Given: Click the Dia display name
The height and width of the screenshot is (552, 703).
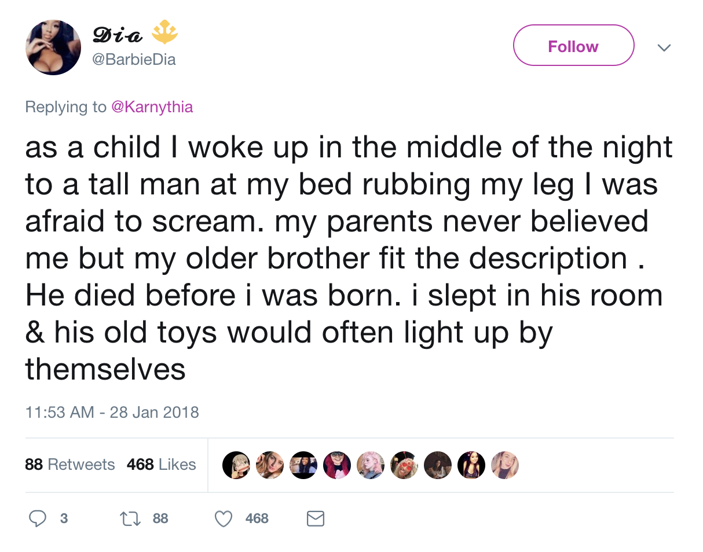Looking at the screenshot, I should tap(118, 36).
